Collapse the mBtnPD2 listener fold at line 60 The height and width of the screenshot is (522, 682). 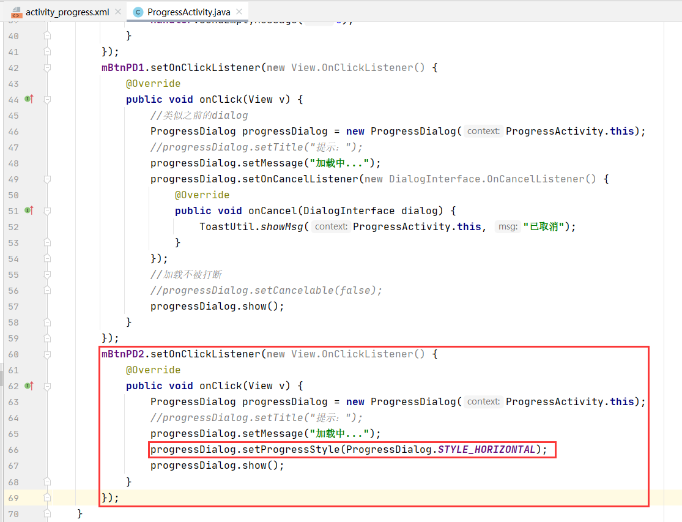coord(47,354)
